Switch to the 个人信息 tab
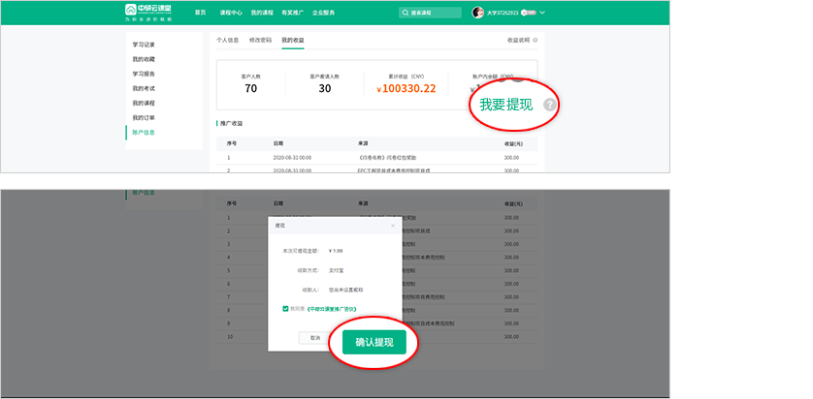 pyautogui.click(x=227, y=41)
